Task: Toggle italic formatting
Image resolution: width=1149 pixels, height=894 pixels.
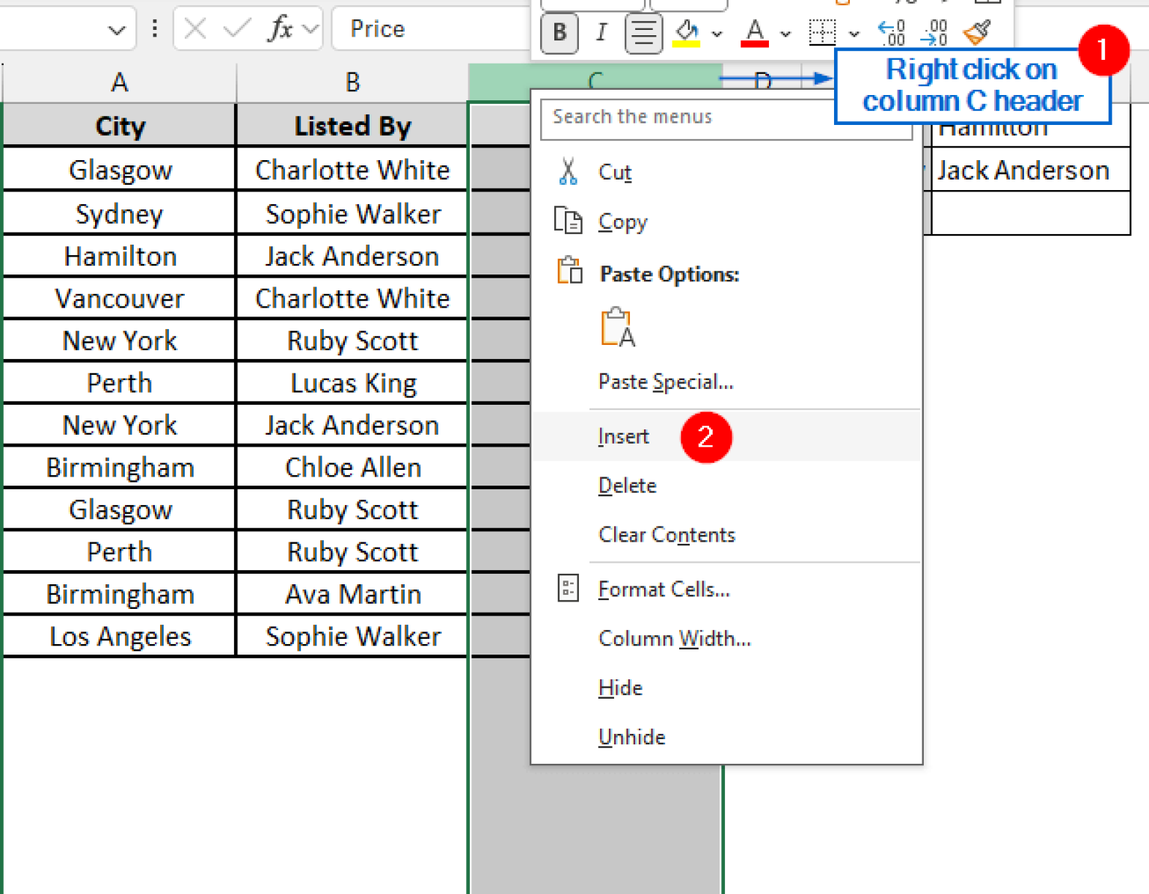Action: [601, 33]
